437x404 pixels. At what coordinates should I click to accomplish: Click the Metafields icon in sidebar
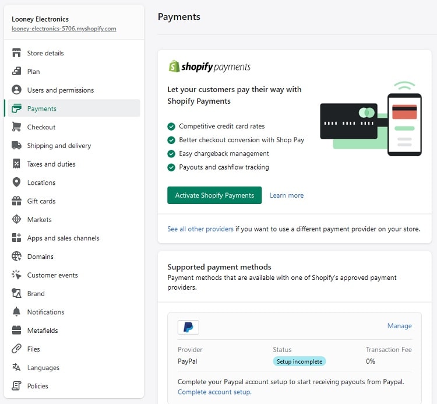coord(16,330)
